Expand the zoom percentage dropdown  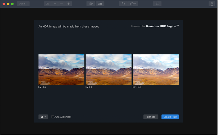[x=51, y=4]
